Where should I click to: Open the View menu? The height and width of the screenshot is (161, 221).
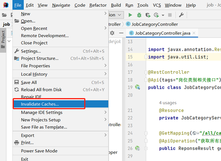[42, 5]
